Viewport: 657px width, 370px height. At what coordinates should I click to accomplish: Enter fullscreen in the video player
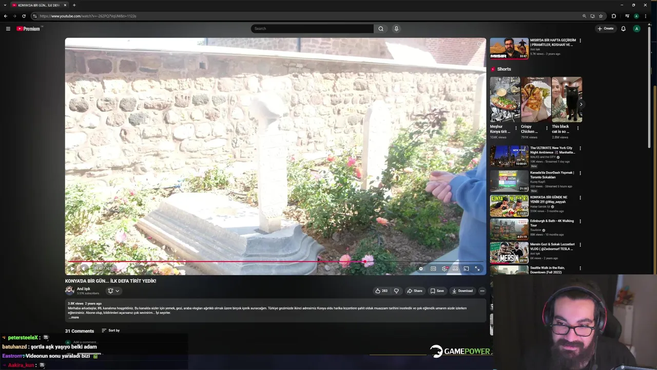477,268
